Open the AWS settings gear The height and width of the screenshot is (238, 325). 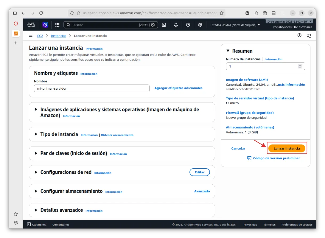[x=200, y=25]
